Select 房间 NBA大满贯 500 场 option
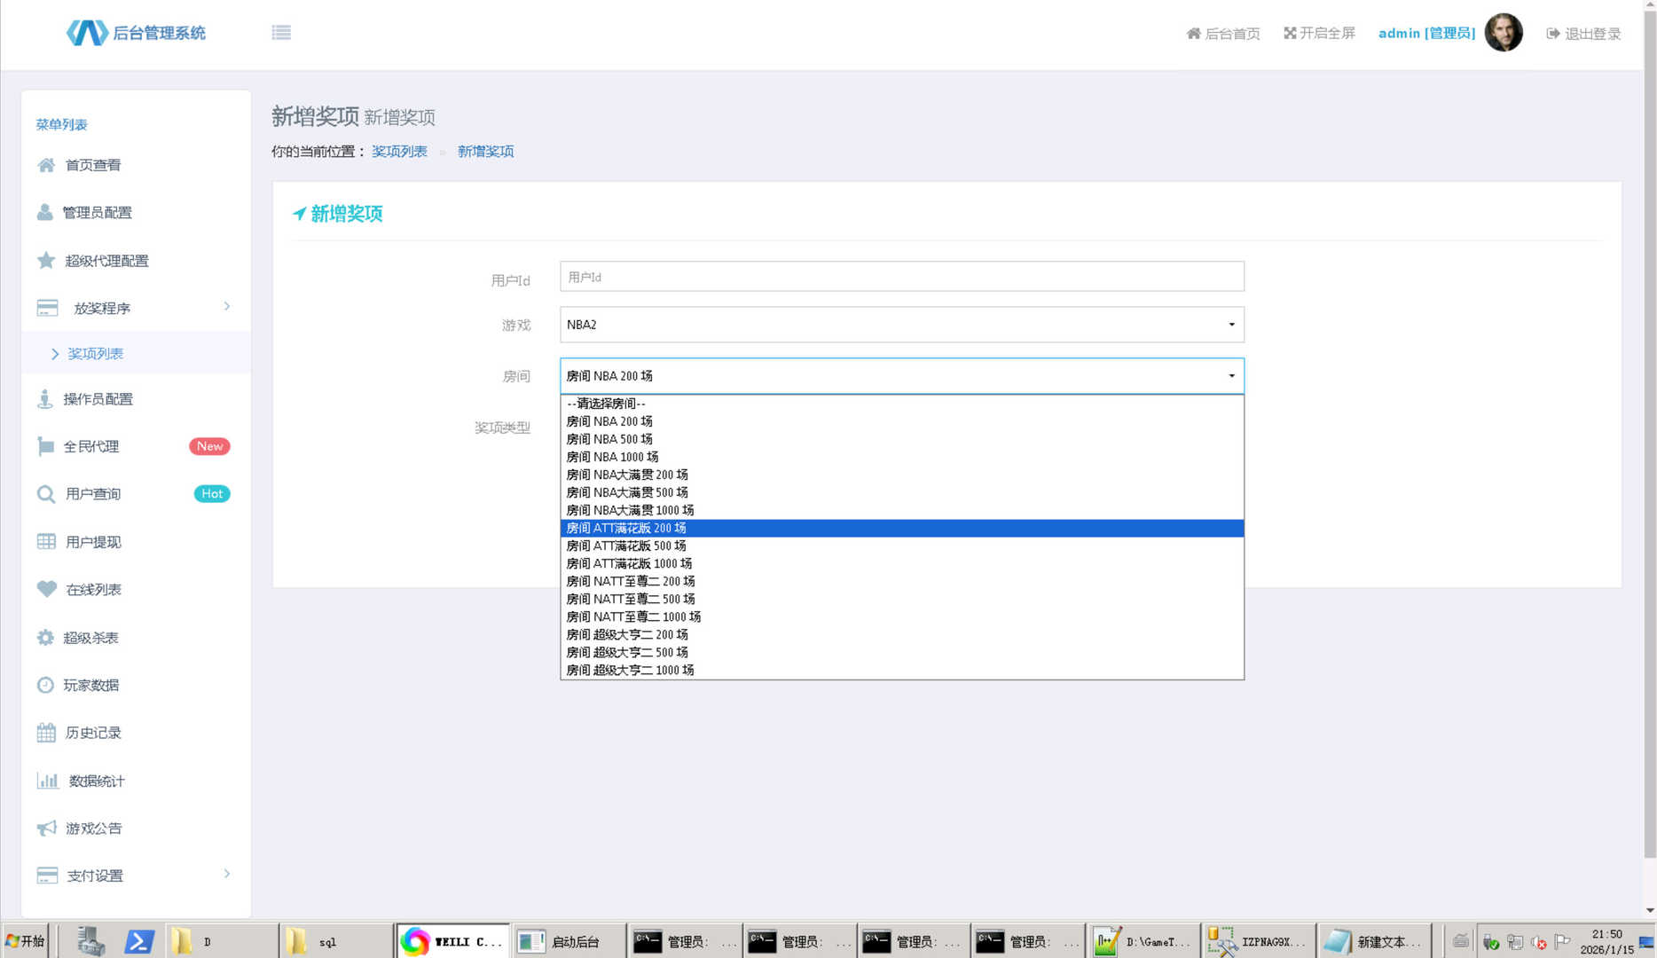The width and height of the screenshot is (1657, 958). [x=627, y=492]
